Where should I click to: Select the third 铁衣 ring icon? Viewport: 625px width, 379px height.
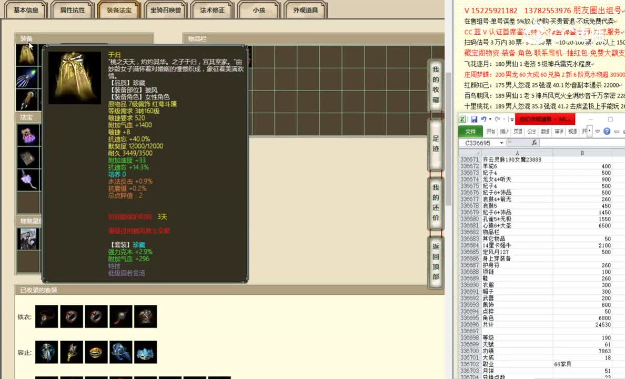tap(96, 316)
